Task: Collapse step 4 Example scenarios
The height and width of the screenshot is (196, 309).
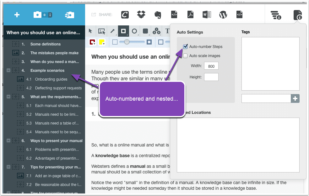Action: pyautogui.click(x=8, y=71)
